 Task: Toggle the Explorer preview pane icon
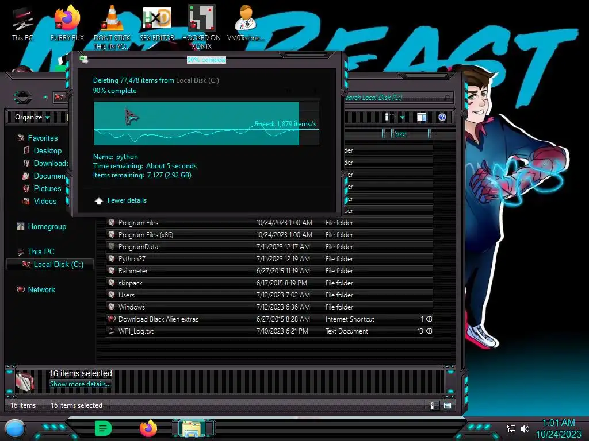422,117
